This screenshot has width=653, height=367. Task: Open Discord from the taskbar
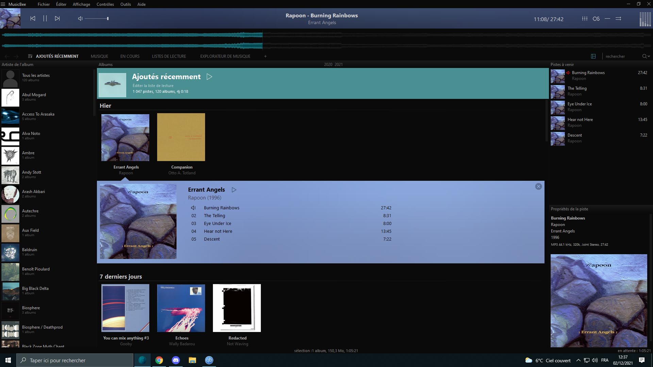176,360
